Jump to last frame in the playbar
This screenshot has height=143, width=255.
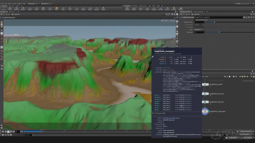tap(14, 132)
